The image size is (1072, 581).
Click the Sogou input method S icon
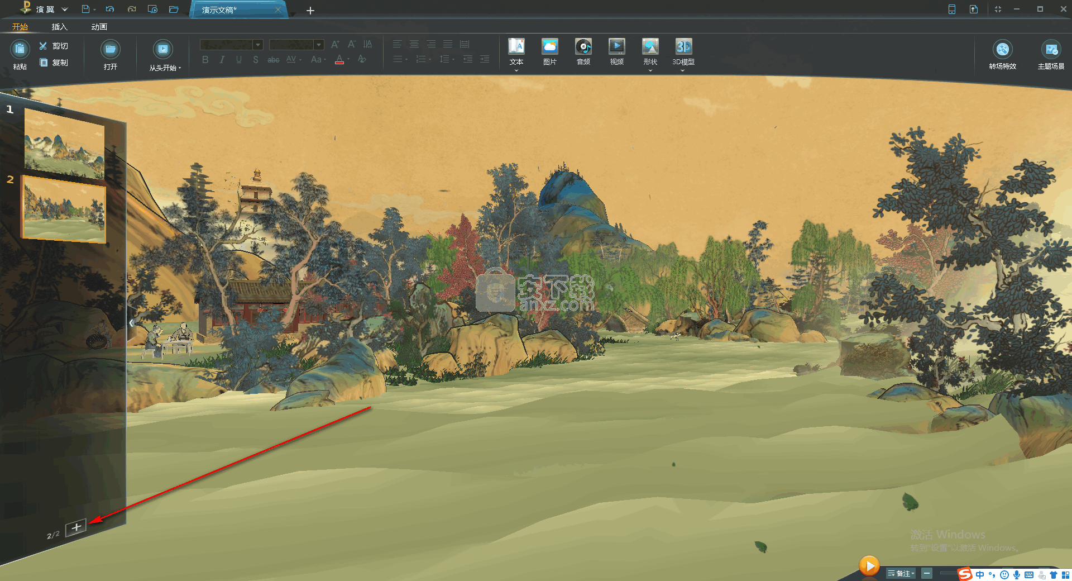click(x=965, y=574)
